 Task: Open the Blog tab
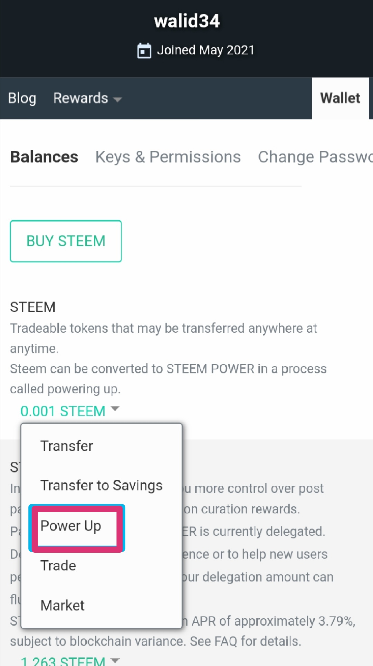22,98
